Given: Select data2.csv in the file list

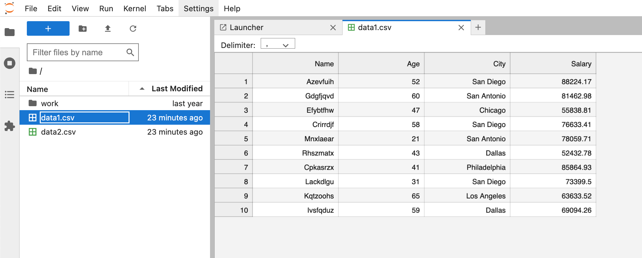Looking at the screenshot, I should click(x=58, y=132).
